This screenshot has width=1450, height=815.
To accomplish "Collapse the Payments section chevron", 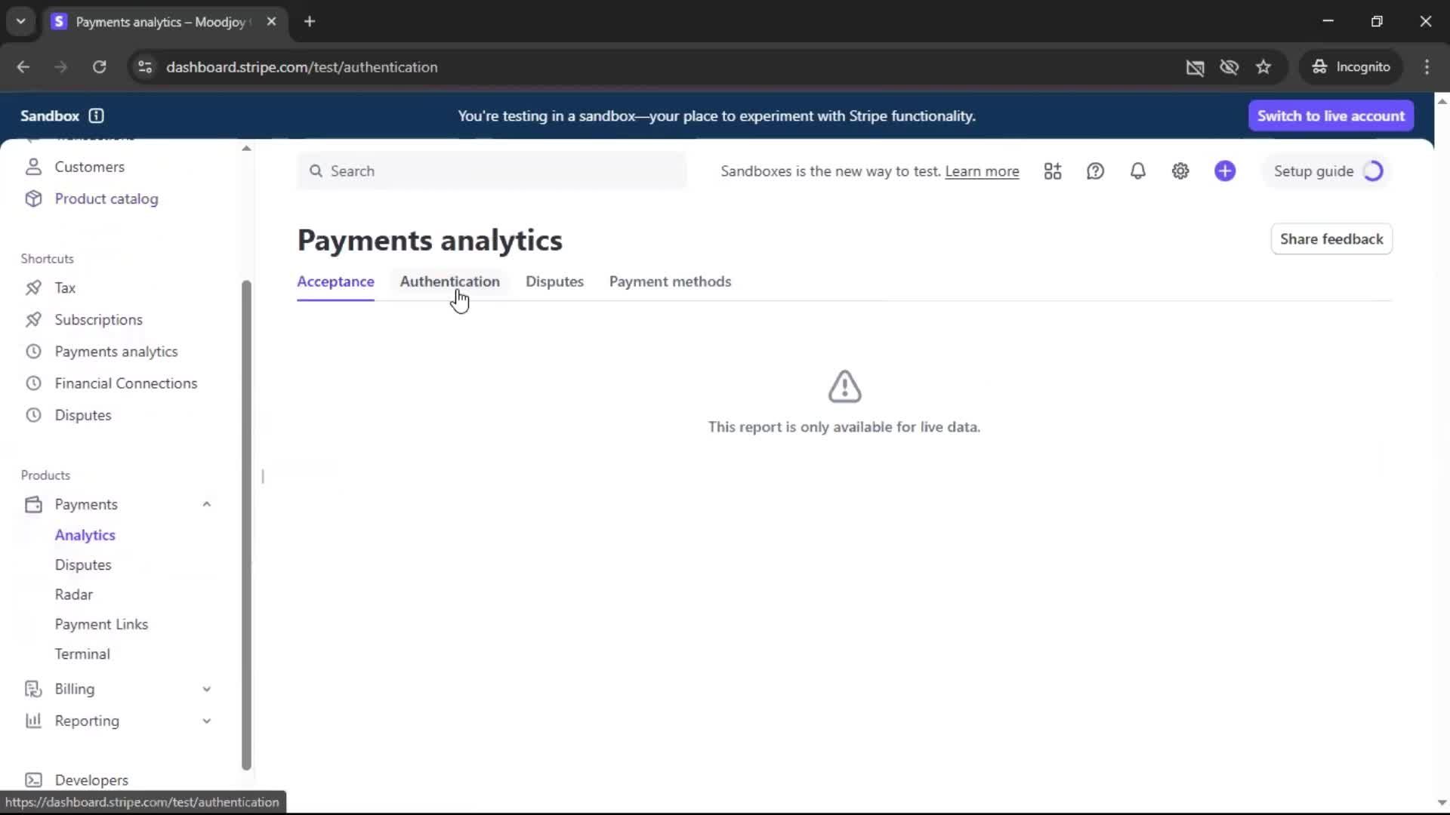I will pyautogui.click(x=206, y=504).
